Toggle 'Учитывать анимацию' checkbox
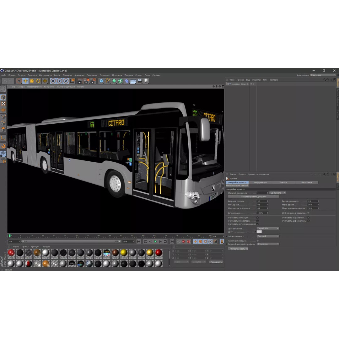This screenshot has height=339, width=339. [x=257, y=218]
